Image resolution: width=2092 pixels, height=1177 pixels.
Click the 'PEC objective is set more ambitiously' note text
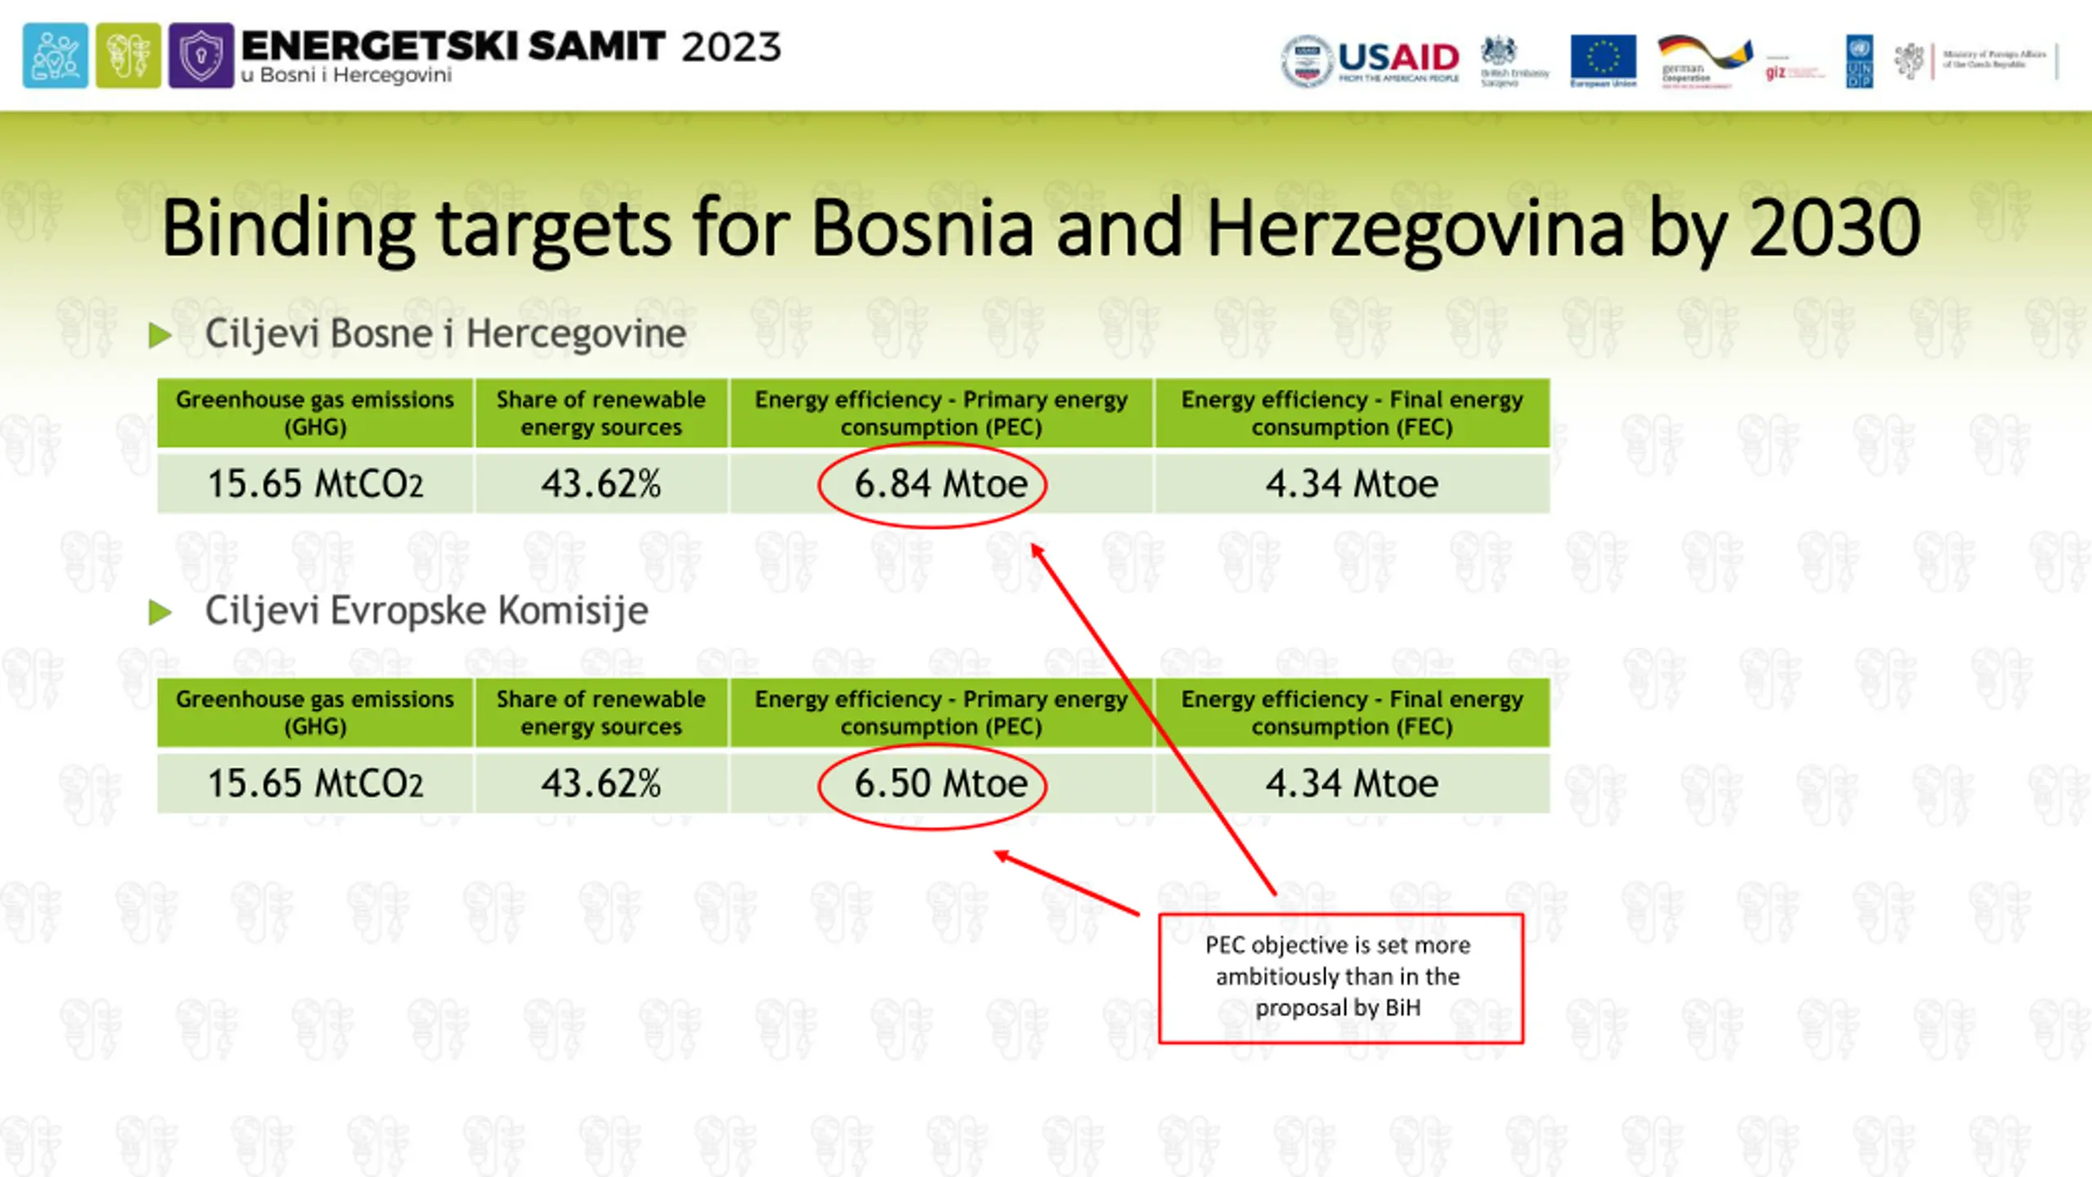[1338, 977]
